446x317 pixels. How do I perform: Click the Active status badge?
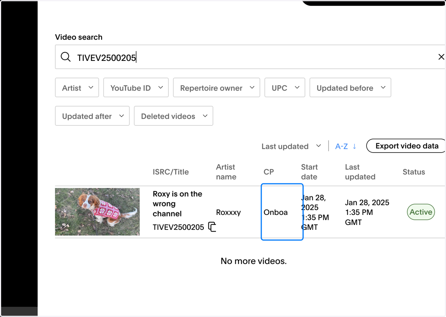(x=421, y=212)
